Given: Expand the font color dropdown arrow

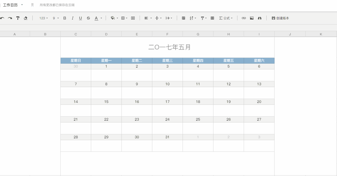Looking at the screenshot, I should point(101,18).
